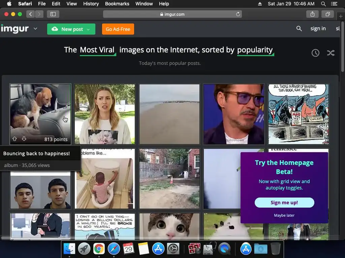Open the Trash in the Dock
The image size is (345, 258).
pos(276,249)
